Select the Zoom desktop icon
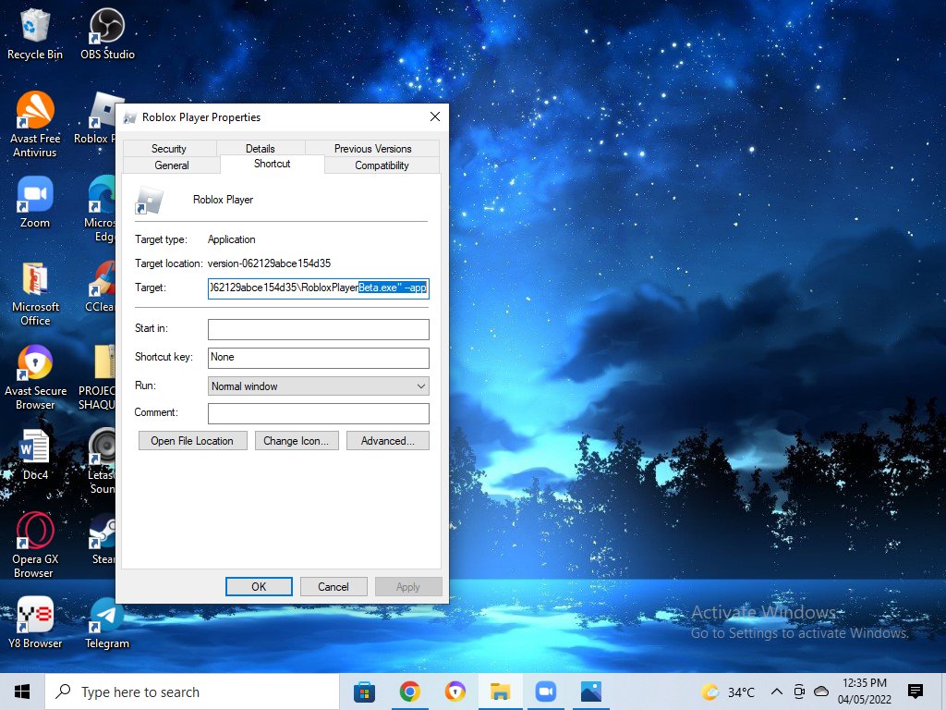Image resolution: width=946 pixels, height=710 pixels. tap(35, 202)
